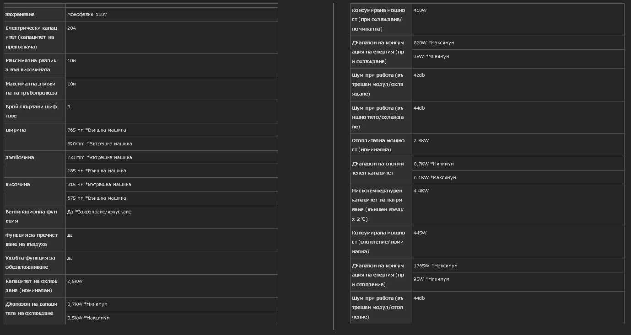The image size is (631, 335).
Task: Select the '42db' indoor noise value
Action: click(x=419, y=75)
